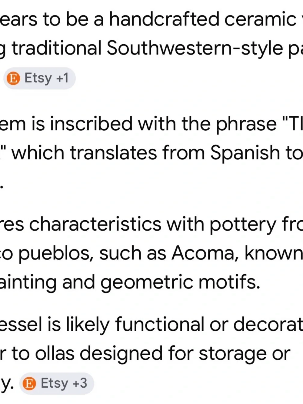Tap the "+3" additional sources count

(80, 383)
